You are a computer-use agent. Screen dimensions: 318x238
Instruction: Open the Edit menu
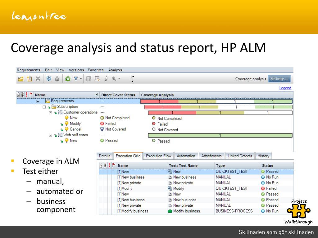pyautogui.click(x=48, y=70)
